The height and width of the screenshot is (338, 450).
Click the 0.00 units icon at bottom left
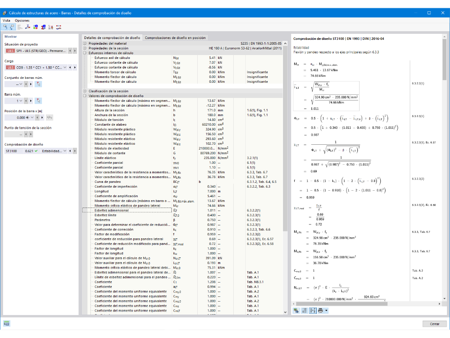pos(6,324)
